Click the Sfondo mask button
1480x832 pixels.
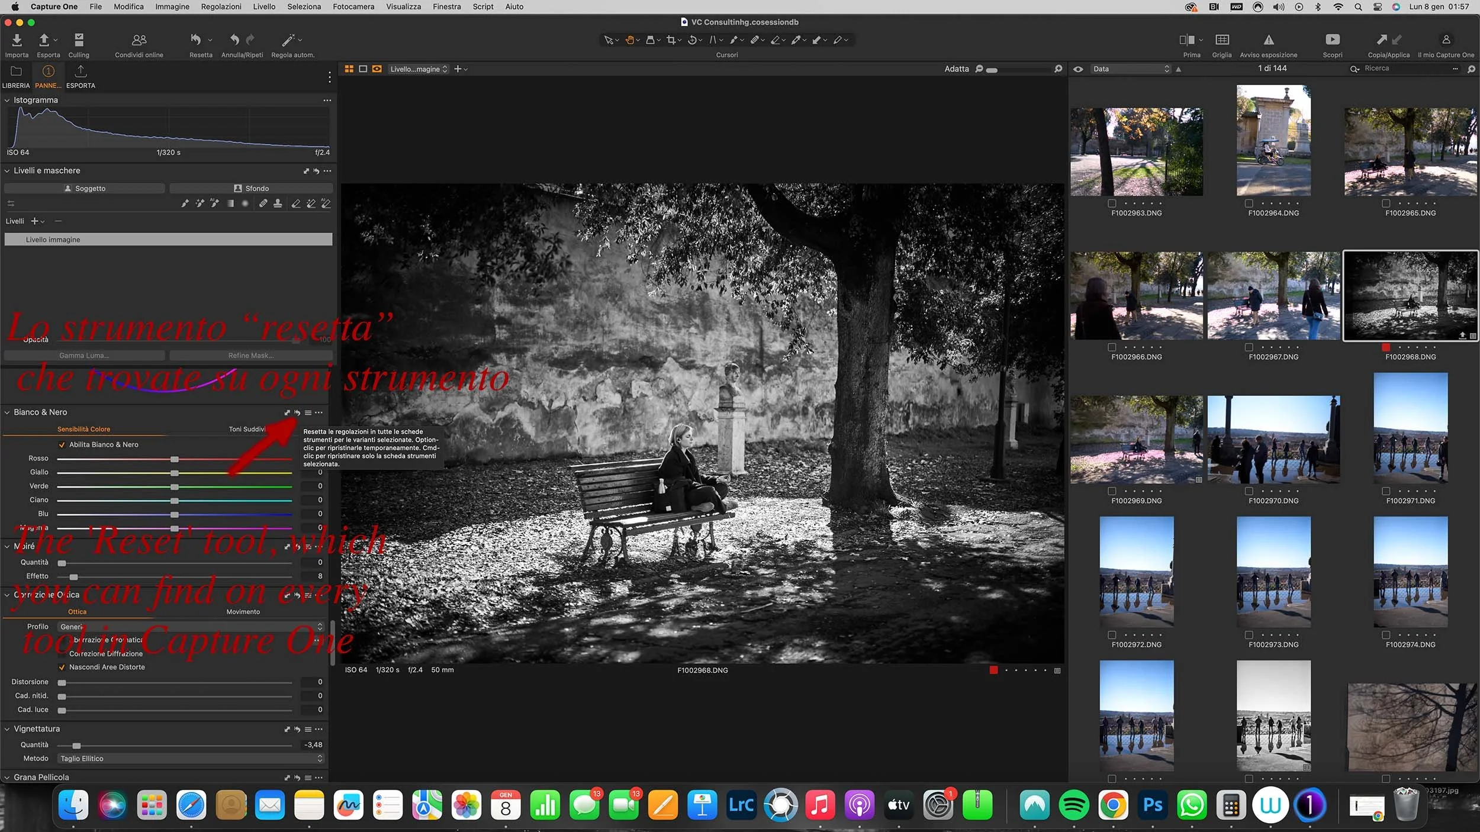tap(251, 188)
